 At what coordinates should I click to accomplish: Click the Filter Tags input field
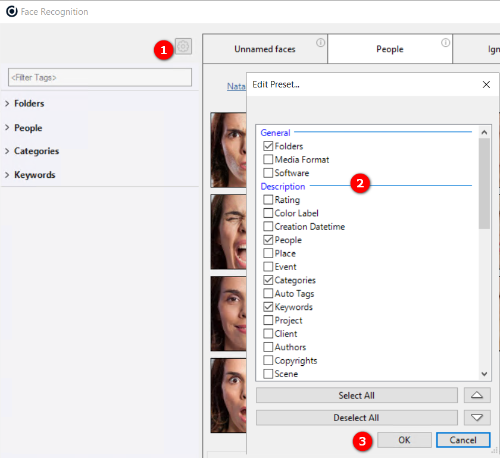(x=100, y=77)
